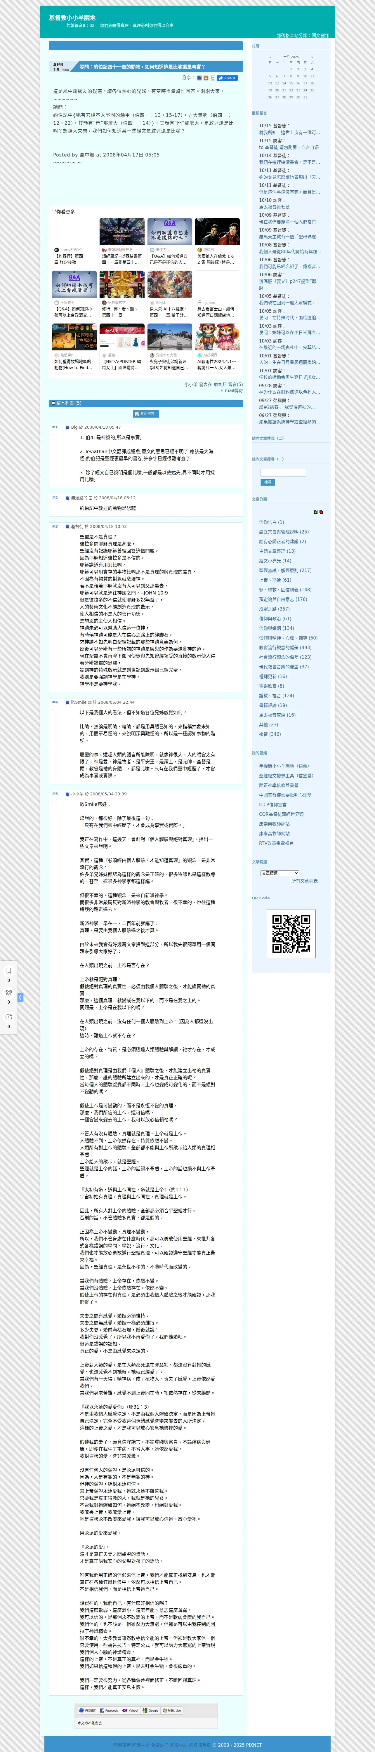Viewport: 375px width, 1752px height.
Task: Open comment #5 permalink
Action: [x=55, y=794]
